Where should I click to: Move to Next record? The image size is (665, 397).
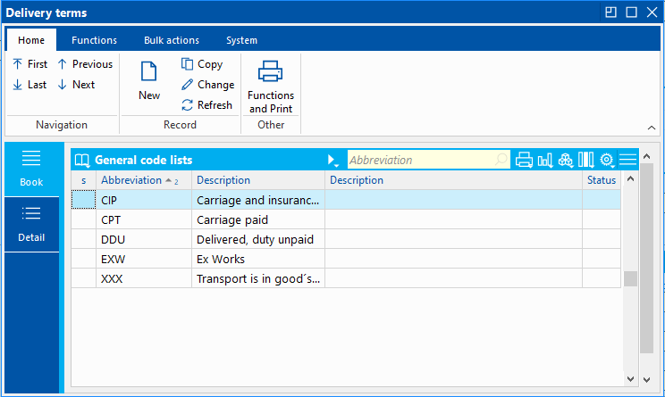click(x=76, y=85)
